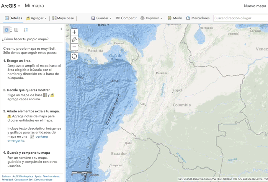The width and height of the screenshot is (268, 182).
Task: Show the legend panel icon
Action: (26, 29)
